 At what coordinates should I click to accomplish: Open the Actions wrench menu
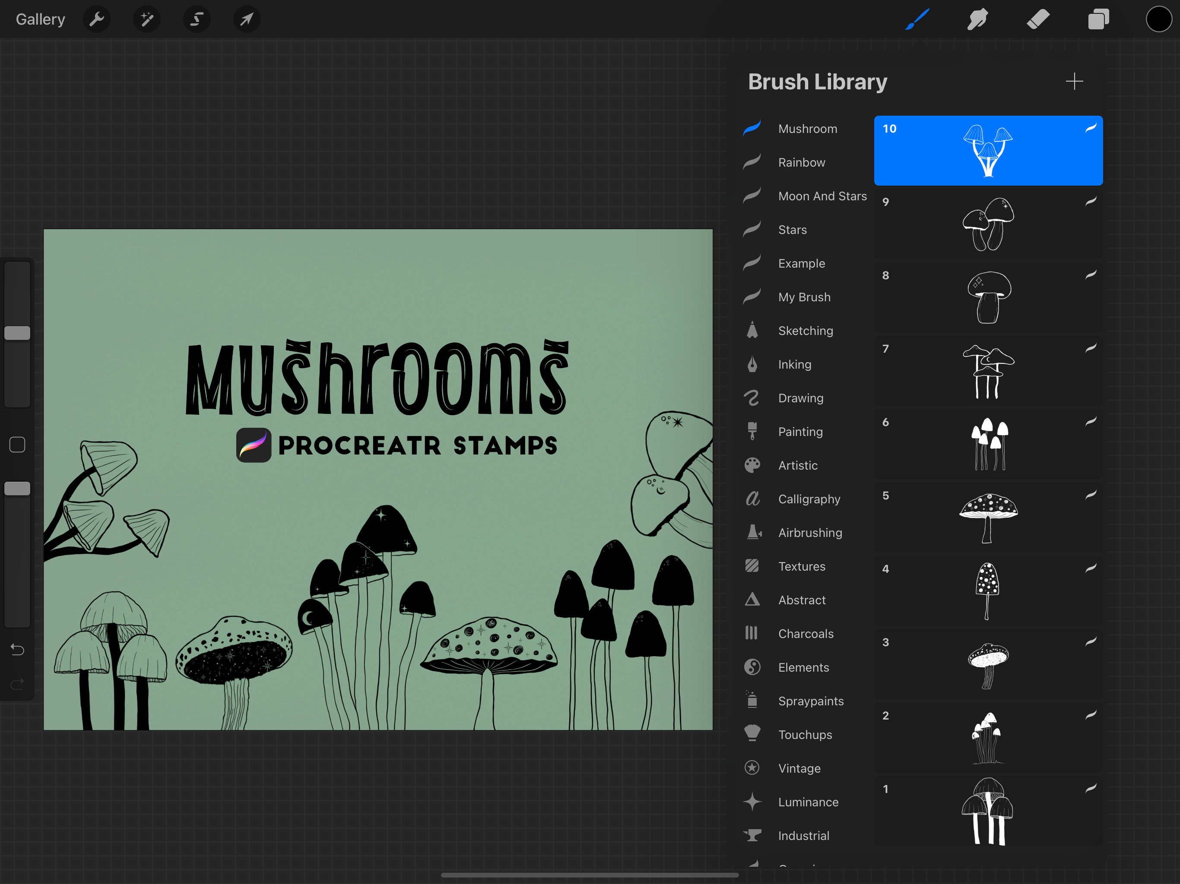[x=97, y=20]
